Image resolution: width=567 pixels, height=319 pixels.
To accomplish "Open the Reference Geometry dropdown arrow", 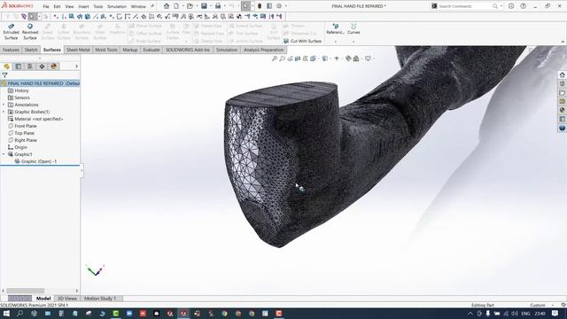I will pos(335,42).
